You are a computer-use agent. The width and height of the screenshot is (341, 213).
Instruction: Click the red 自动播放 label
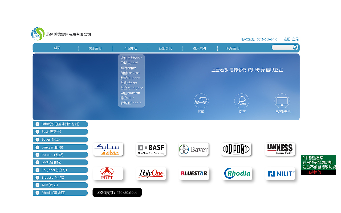314,173
